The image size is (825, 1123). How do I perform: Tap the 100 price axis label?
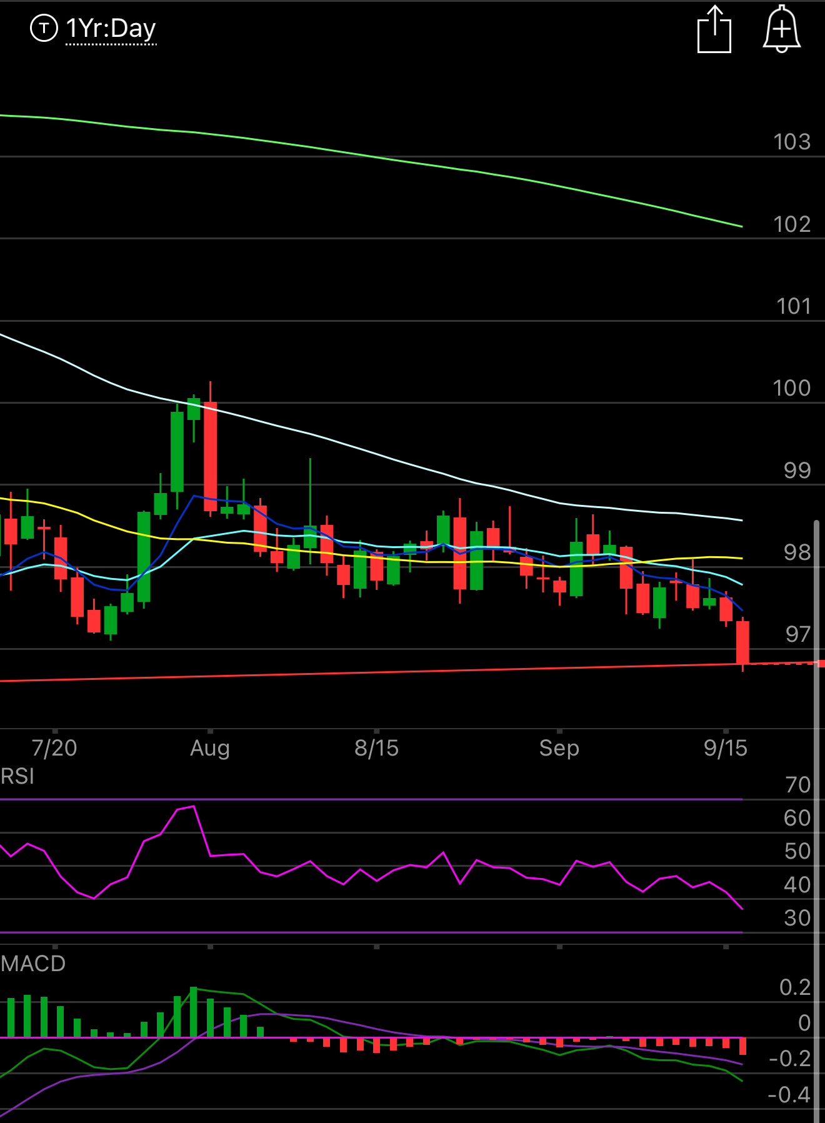coord(792,388)
